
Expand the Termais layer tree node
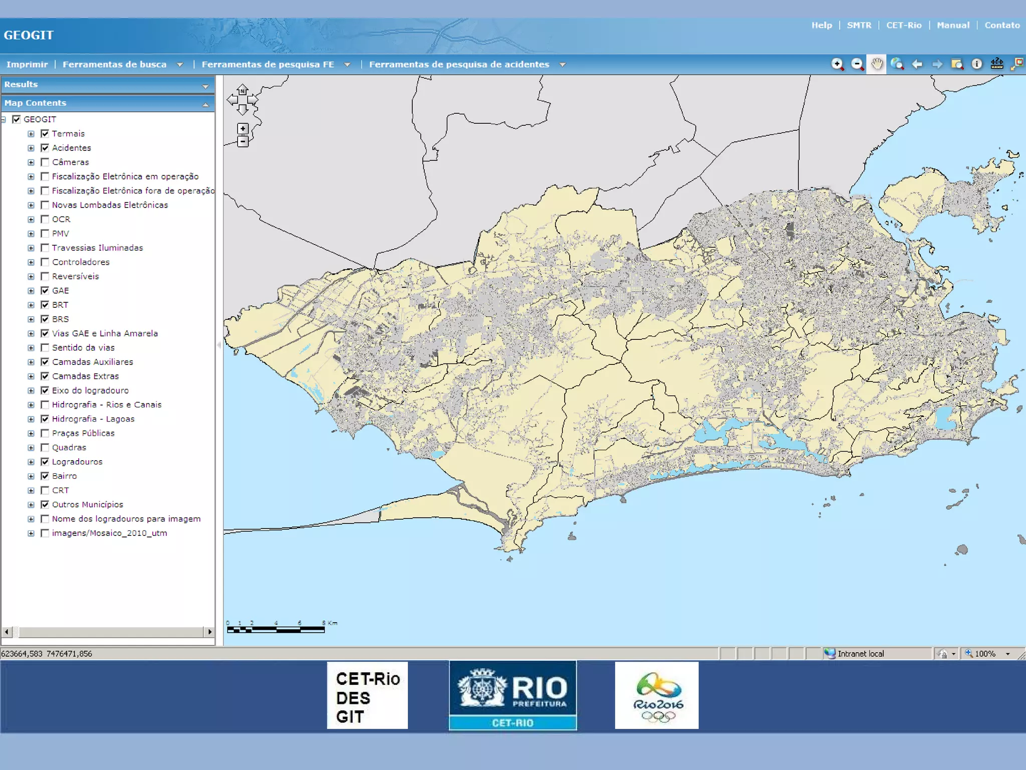tap(31, 134)
